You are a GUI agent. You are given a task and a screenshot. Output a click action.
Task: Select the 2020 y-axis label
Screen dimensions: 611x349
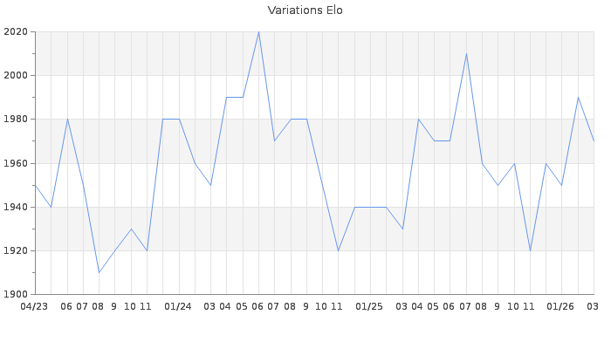click(x=16, y=32)
